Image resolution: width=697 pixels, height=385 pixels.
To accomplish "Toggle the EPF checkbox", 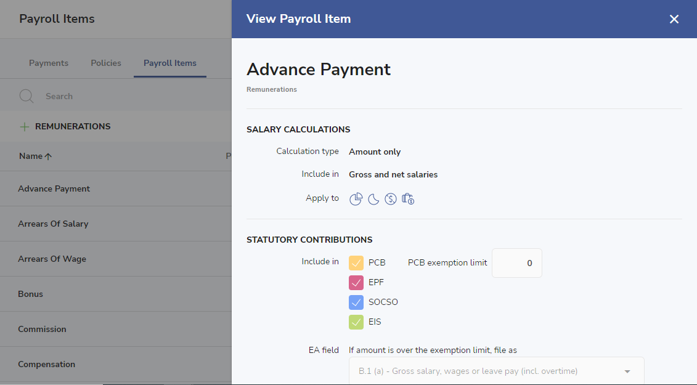I will pyautogui.click(x=356, y=282).
